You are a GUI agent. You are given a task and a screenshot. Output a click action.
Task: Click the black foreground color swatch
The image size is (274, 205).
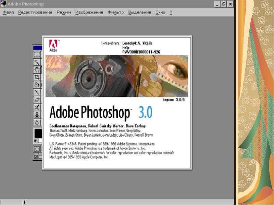[x=38, y=134]
